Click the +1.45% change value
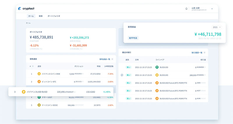Screen dimensions: 233x124 click(107, 92)
